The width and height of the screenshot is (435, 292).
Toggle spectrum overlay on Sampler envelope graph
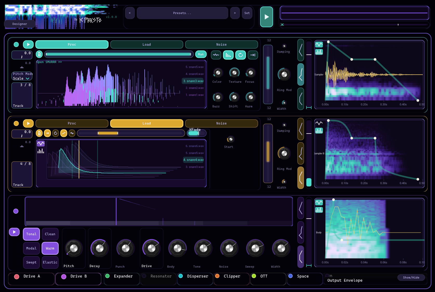tap(319, 52)
